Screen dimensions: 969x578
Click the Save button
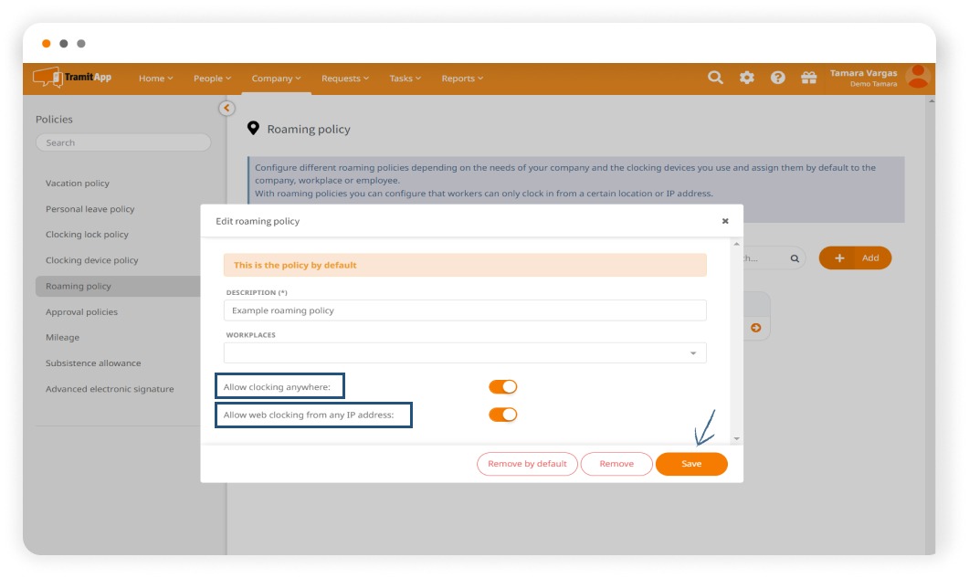(x=691, y=464)
